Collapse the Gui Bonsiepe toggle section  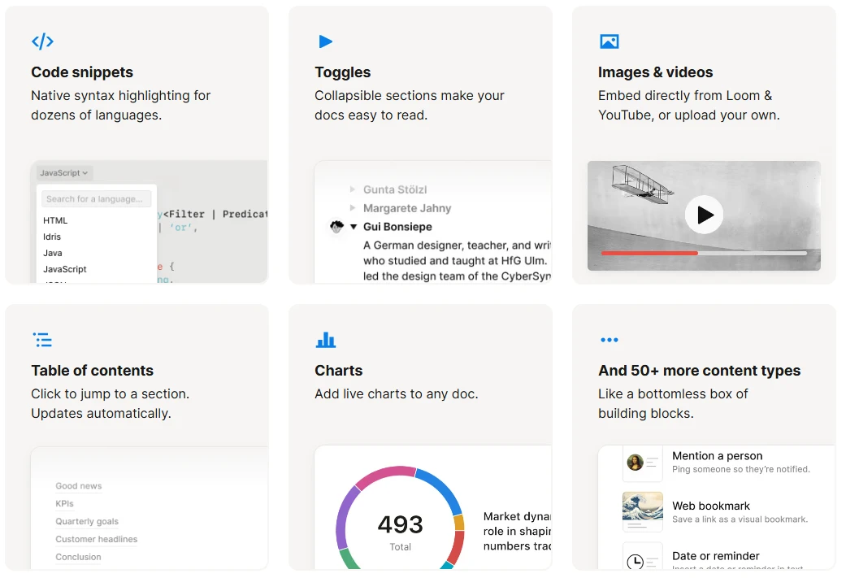[x=354, y=227]
